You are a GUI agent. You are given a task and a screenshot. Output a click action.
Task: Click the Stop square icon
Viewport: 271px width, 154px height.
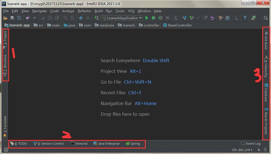(168, 18)
